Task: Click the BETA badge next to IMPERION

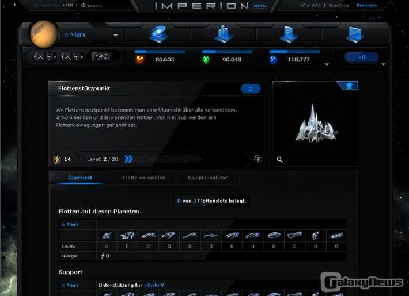Action: [x=260, y=6]
